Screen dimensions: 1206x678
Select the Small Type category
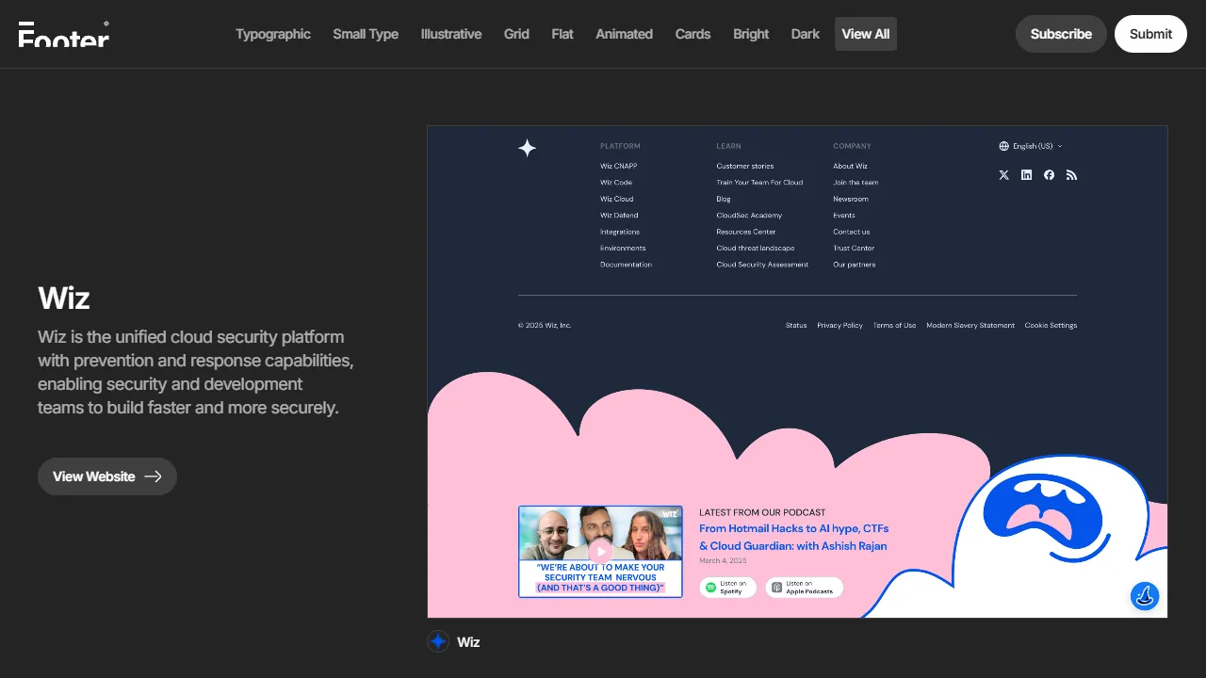[366, 34]
